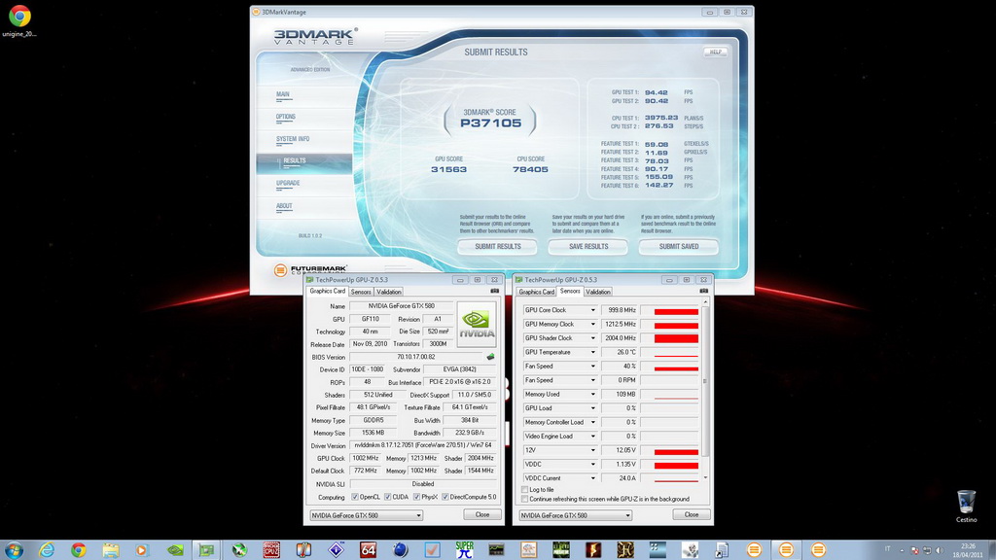Open the GPU Shader Clock sensor dropdown

pos(592,338)
